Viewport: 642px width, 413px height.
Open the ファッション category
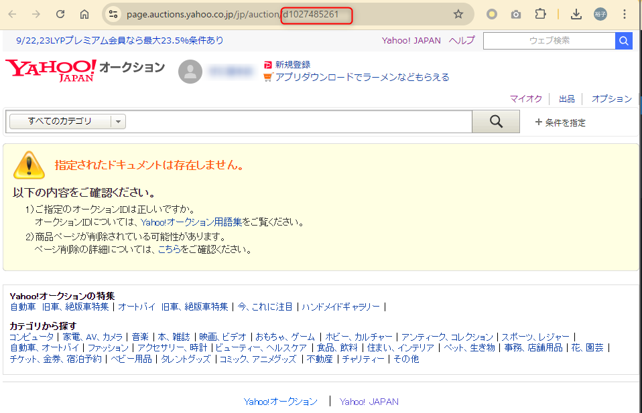click(x=108, y=348)
